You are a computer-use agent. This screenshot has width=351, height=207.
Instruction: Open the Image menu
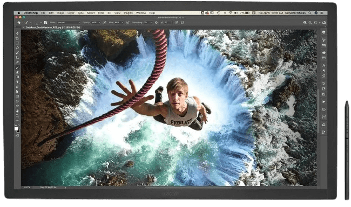(x=60, y=13)
